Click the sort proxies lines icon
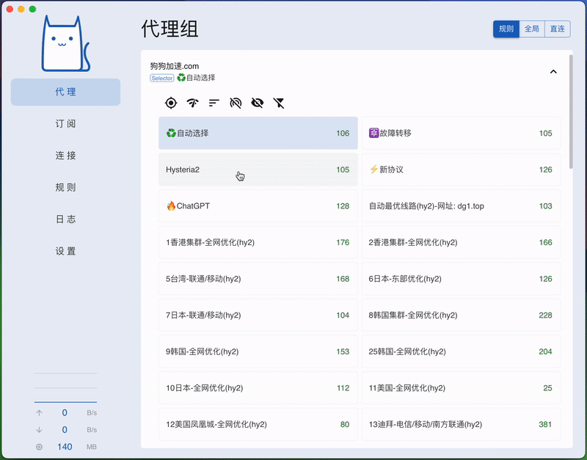 point(214,103)
